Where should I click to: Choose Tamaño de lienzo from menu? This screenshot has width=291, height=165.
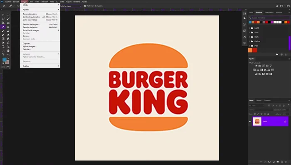pos(40,27)
